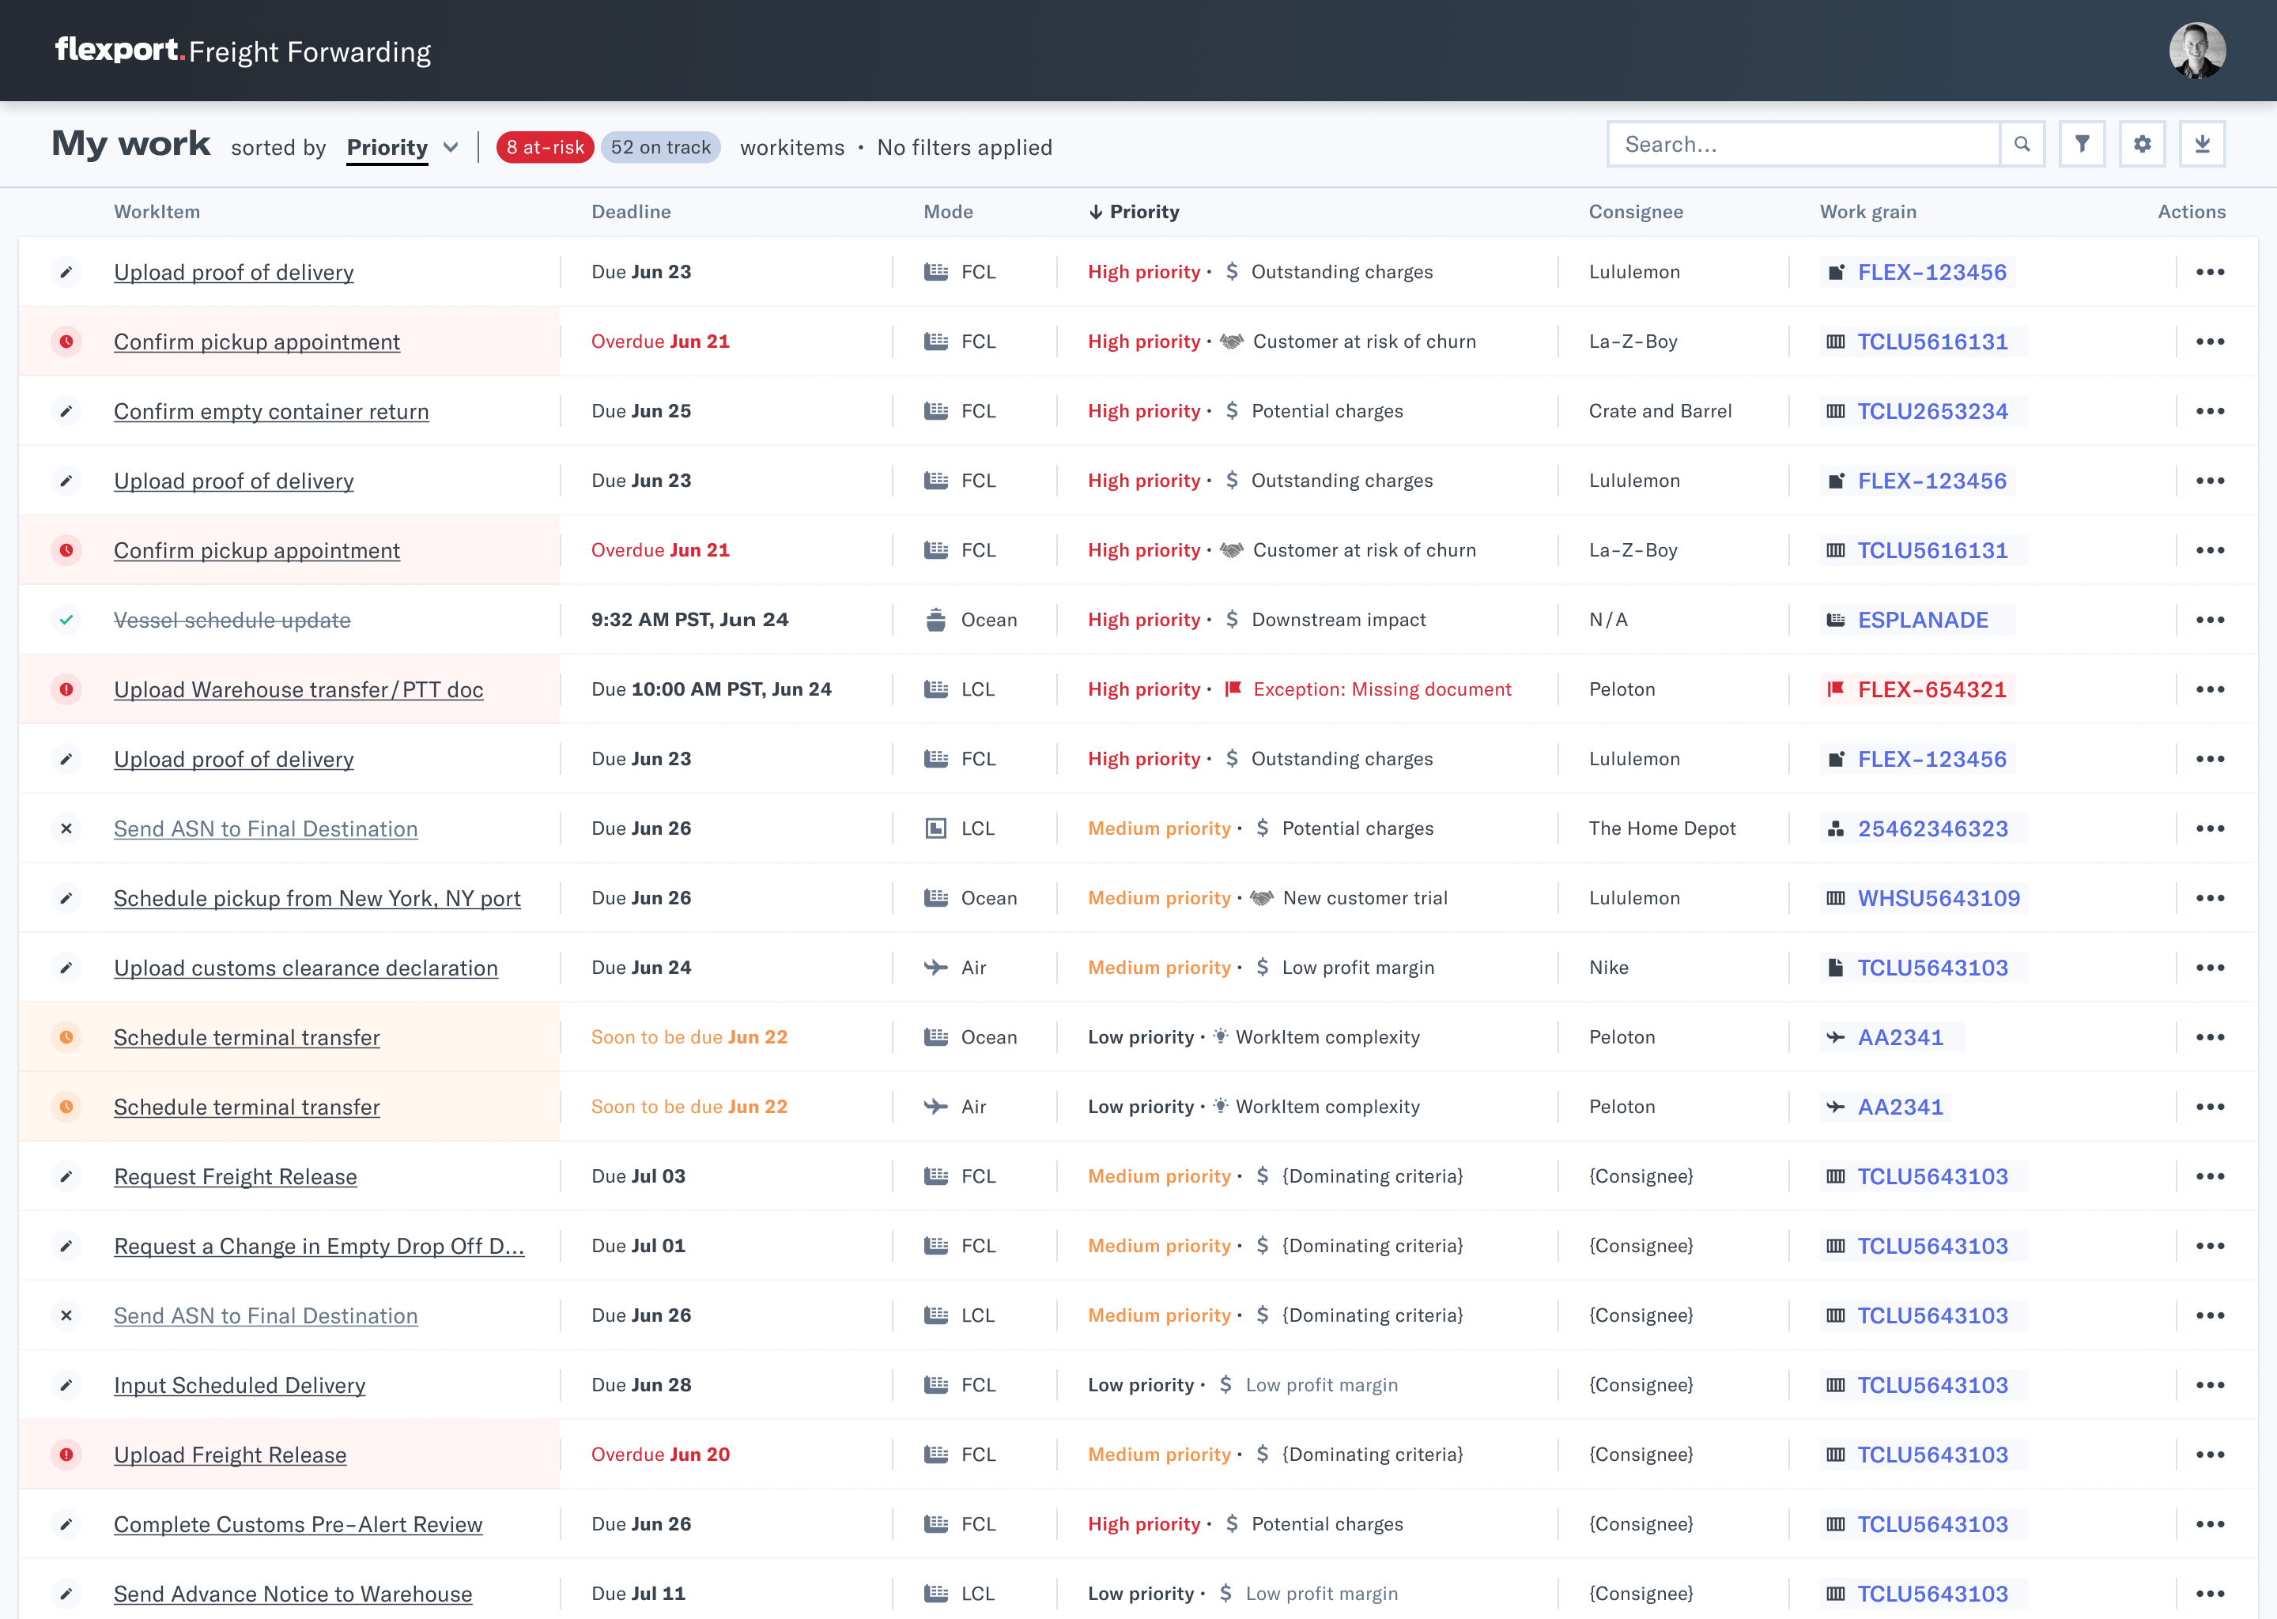Open Send Advance Notice to Warehouse link
Screen dimensions: 2277x1619
293,1594
